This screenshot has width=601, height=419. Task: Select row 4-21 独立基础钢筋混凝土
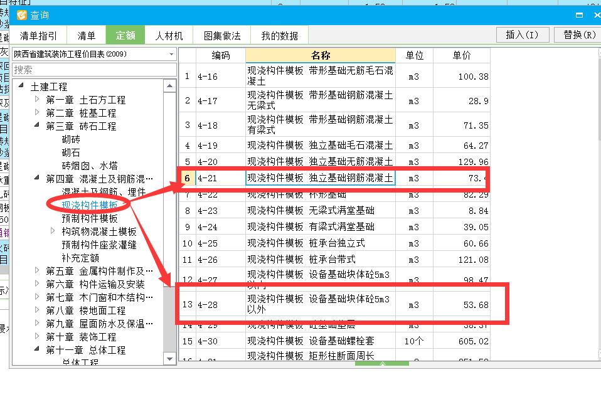pyautogui.click(x=334, y=178)
